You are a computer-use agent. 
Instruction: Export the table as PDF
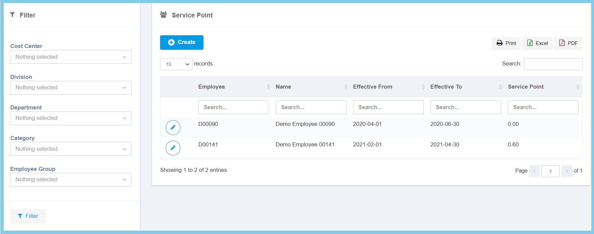click(568, 43)
